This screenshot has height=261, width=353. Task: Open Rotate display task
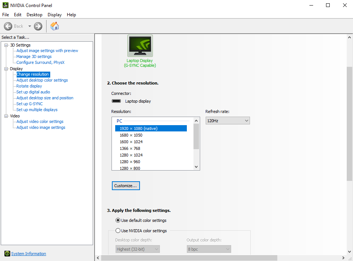29,86
